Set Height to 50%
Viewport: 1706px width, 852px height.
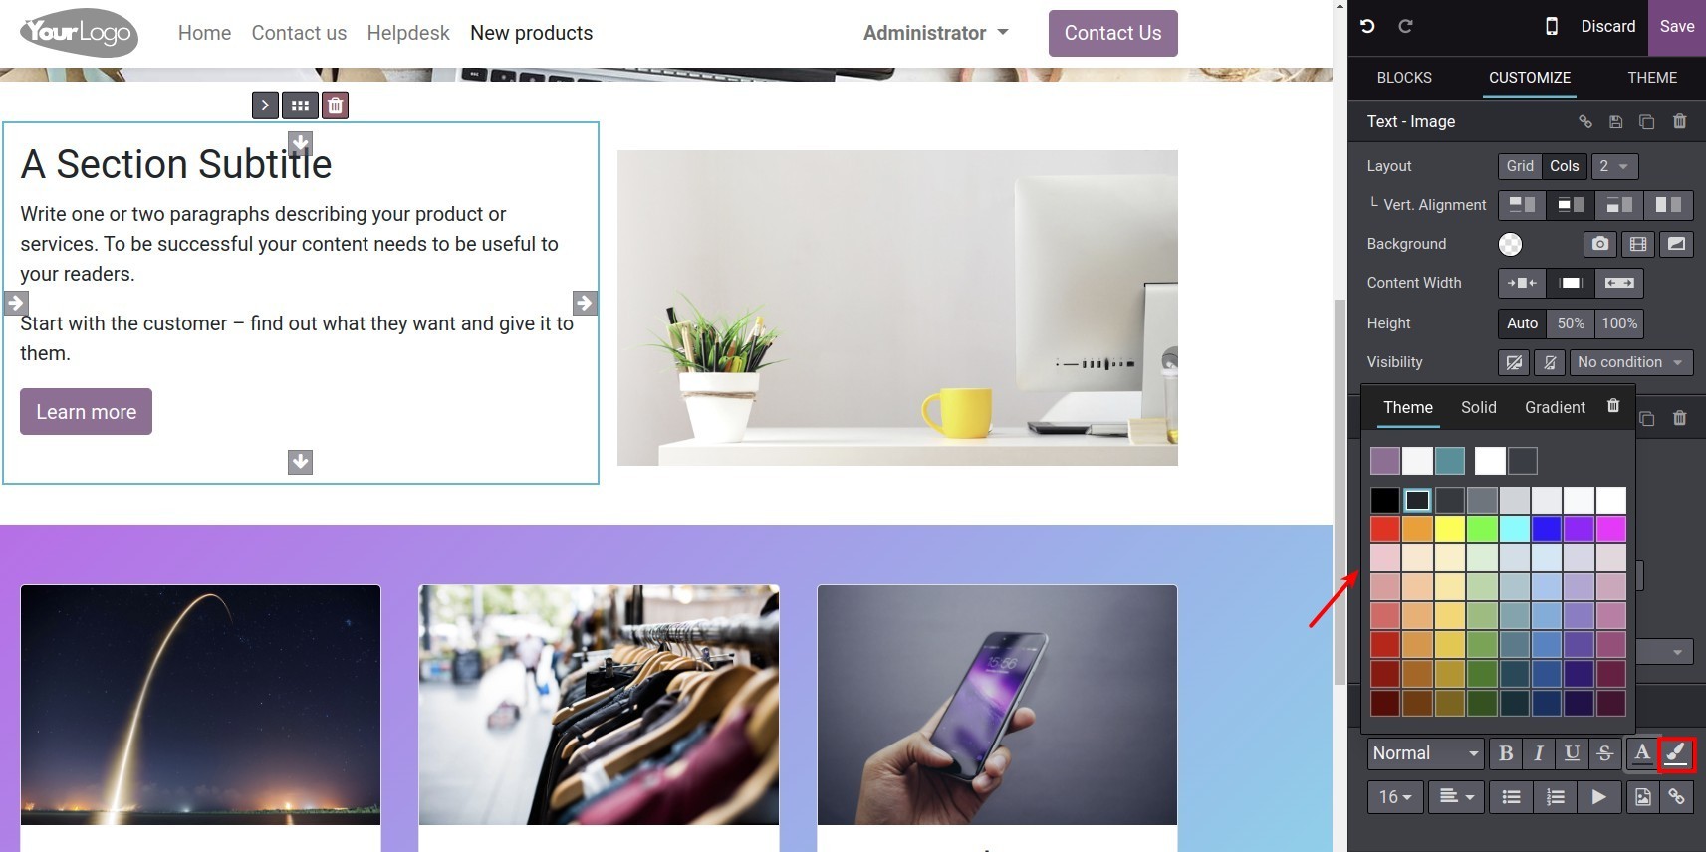[x=1571, y=323]
